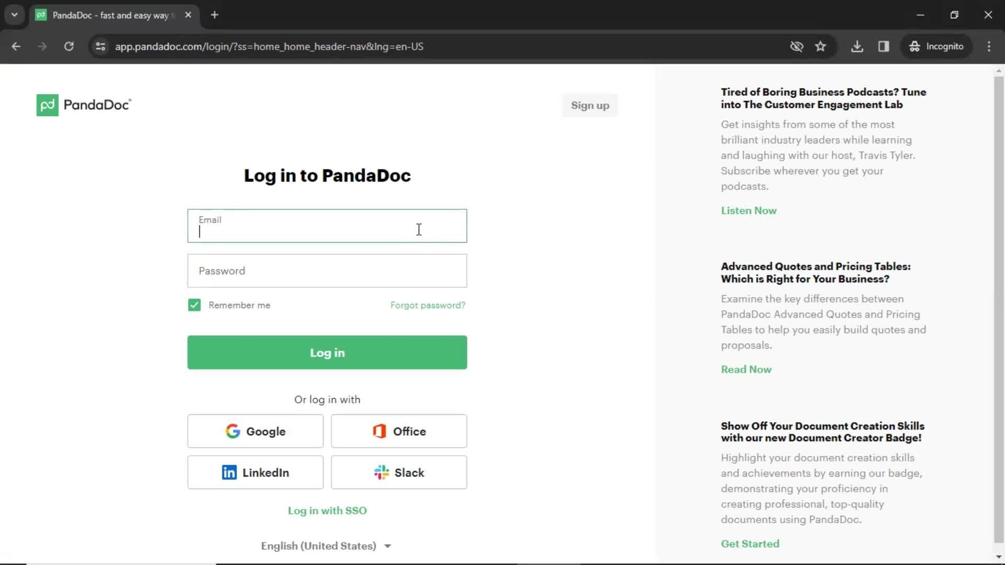Click the Sign up button

[589, 106]
